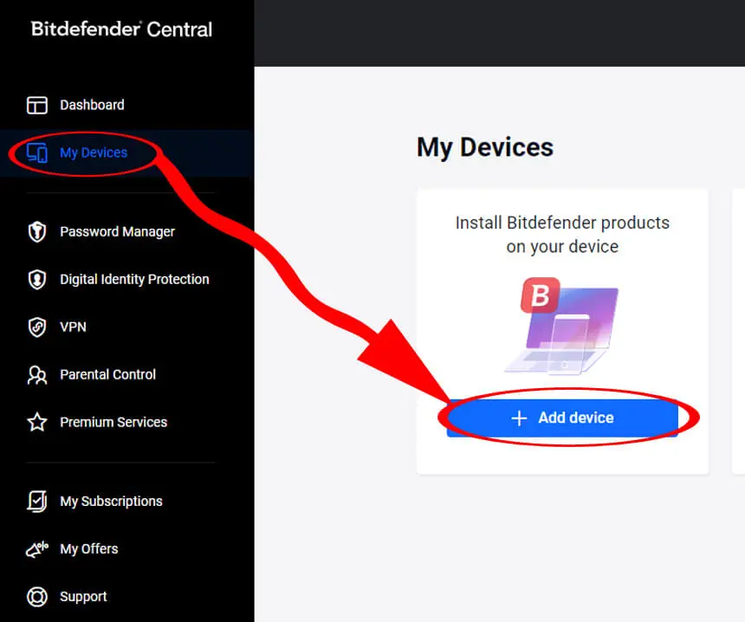This screenshot has height=622, width=745.
Task: Open the My Subscriptions page
Action: (x=111, y=502)
